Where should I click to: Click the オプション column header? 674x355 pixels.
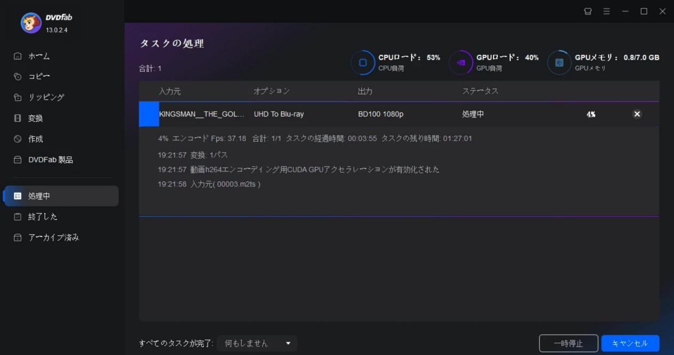point(272,91)
